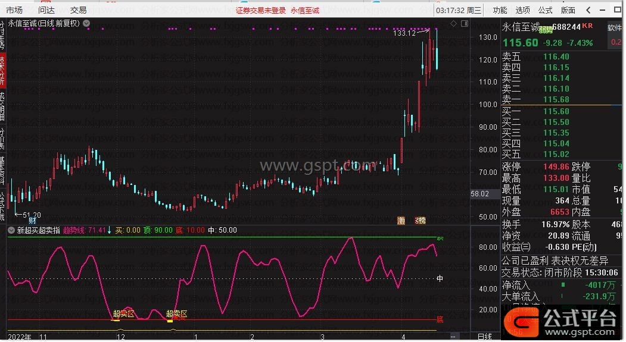This screenshot has height=342, width=626.
Task: Open the 软件 panel tab
Action: pyautogui.click(x=615, y=27)
